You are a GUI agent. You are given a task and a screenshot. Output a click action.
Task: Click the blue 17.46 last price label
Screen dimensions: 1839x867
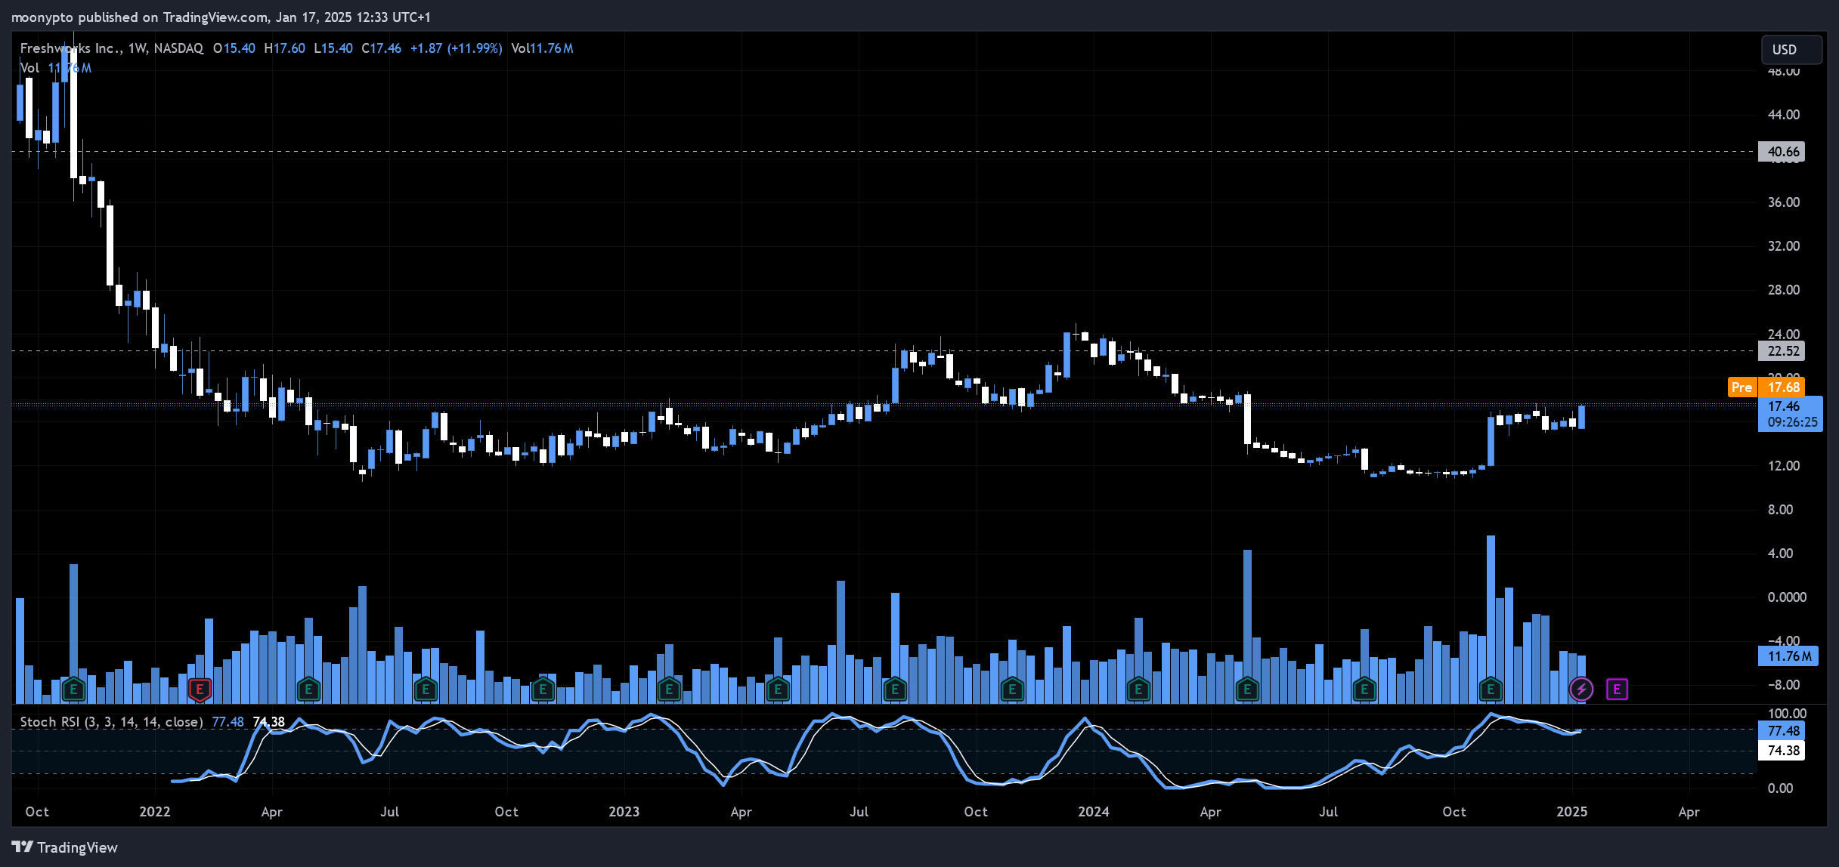pyautogui.click(x=1791, y=414)
